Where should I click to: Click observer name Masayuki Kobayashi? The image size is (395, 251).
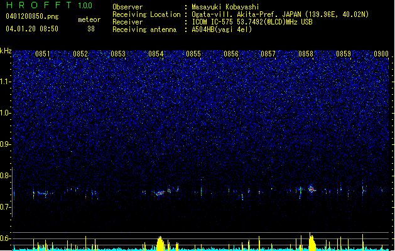pyautogui.click(x=225, y=7)
